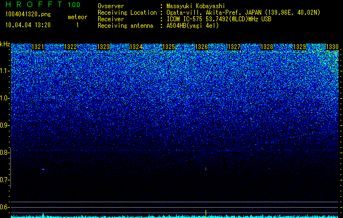
Task: Click the 1322 time marker label
Action: tap(71, 47)
